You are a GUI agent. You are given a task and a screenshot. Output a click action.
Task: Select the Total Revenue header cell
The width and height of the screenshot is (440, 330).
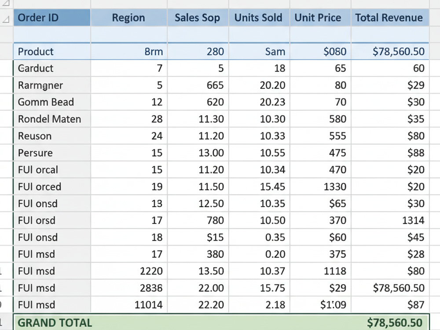tap(390, 18)
